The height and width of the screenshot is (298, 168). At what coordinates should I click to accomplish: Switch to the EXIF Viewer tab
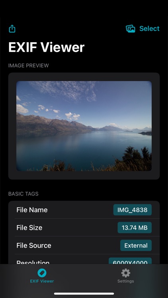42,276
